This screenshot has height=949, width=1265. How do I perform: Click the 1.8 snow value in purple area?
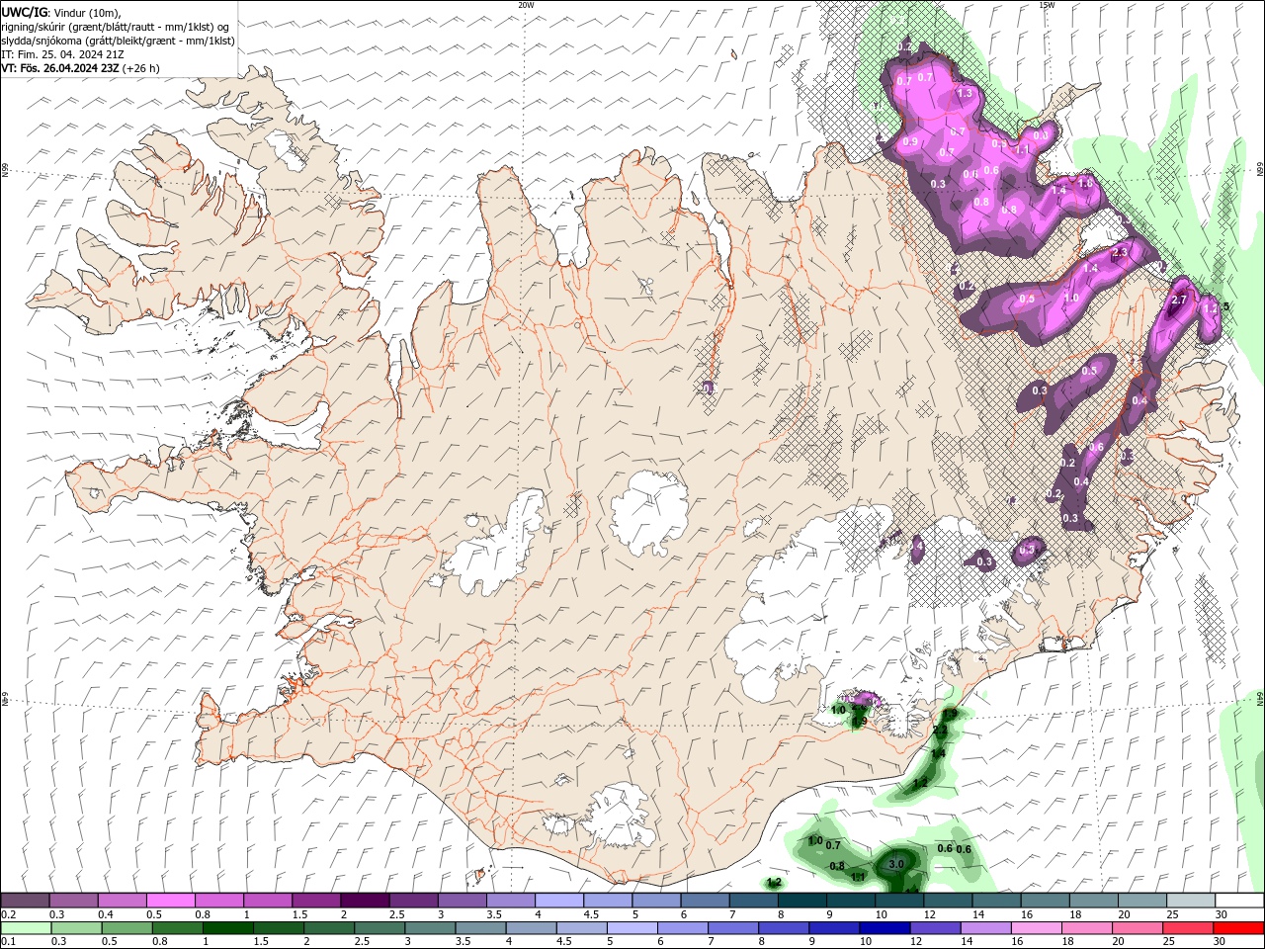coord(1086,184)
